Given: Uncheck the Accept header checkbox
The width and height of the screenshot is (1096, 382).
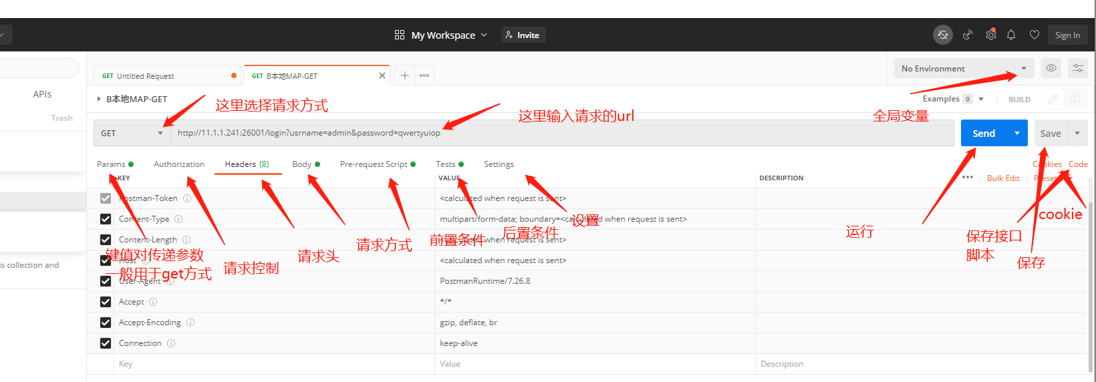Looking at the screenshot, I should (x=106, y=302).
